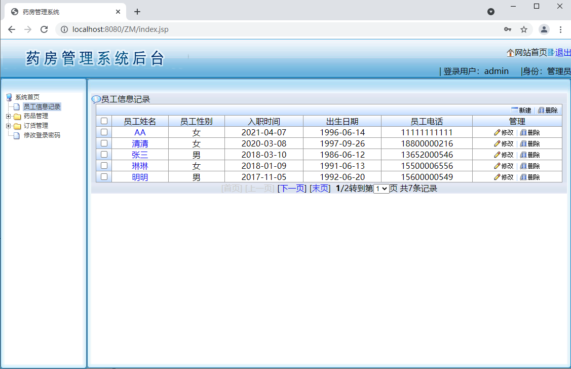Click the 新建 (new) icon button

(515, 110)
